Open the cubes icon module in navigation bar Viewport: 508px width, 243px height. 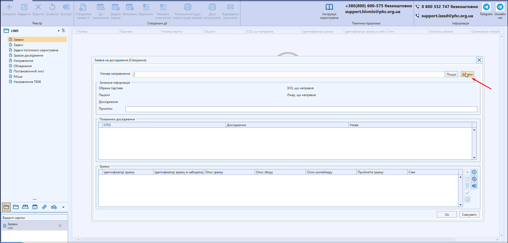click(54, 207)
